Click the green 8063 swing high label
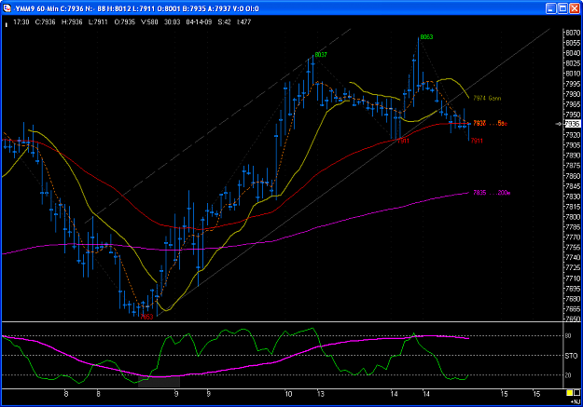Viewport: 583px width, 407px height. point(426,37)
